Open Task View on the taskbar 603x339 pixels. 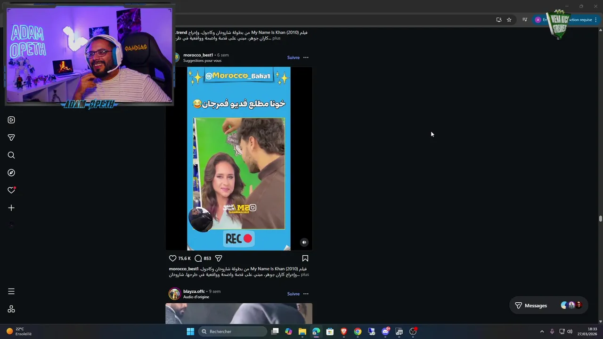(x=275, y=331)
